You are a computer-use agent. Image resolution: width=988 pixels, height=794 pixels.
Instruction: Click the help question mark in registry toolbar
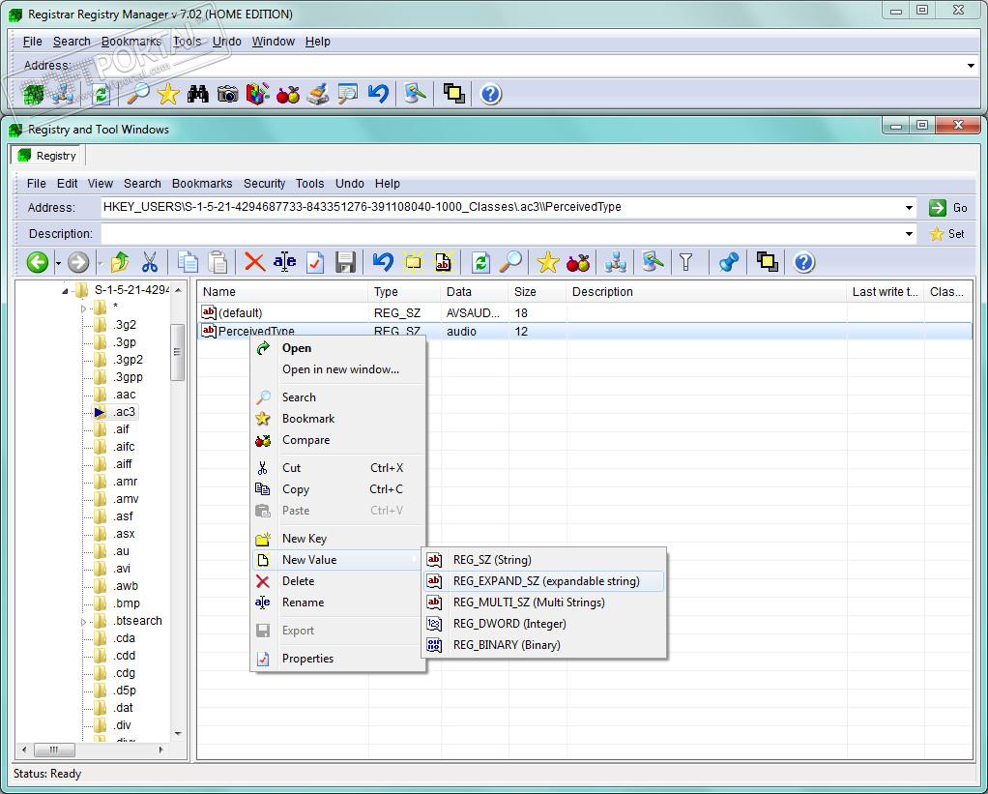(x=803, y=262)
